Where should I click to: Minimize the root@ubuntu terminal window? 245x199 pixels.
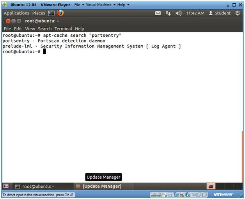click(x=14, y=21)
